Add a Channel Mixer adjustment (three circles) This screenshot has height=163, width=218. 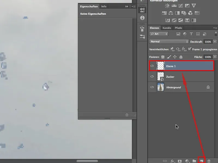tap(190, 13)
